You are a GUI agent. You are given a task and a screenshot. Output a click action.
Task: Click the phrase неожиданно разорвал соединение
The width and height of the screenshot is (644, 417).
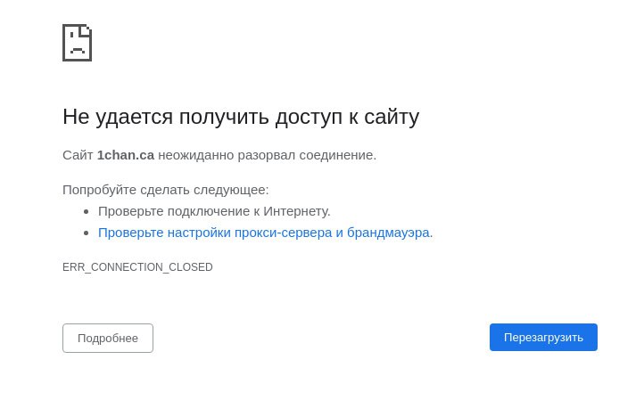point(267,155)
